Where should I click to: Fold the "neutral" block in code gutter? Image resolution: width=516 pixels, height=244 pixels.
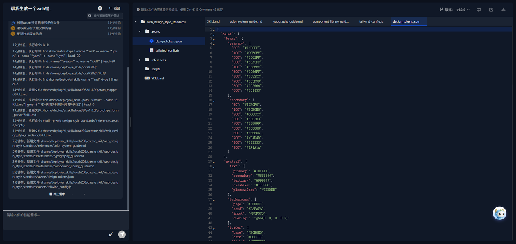(x=214, y=161)
